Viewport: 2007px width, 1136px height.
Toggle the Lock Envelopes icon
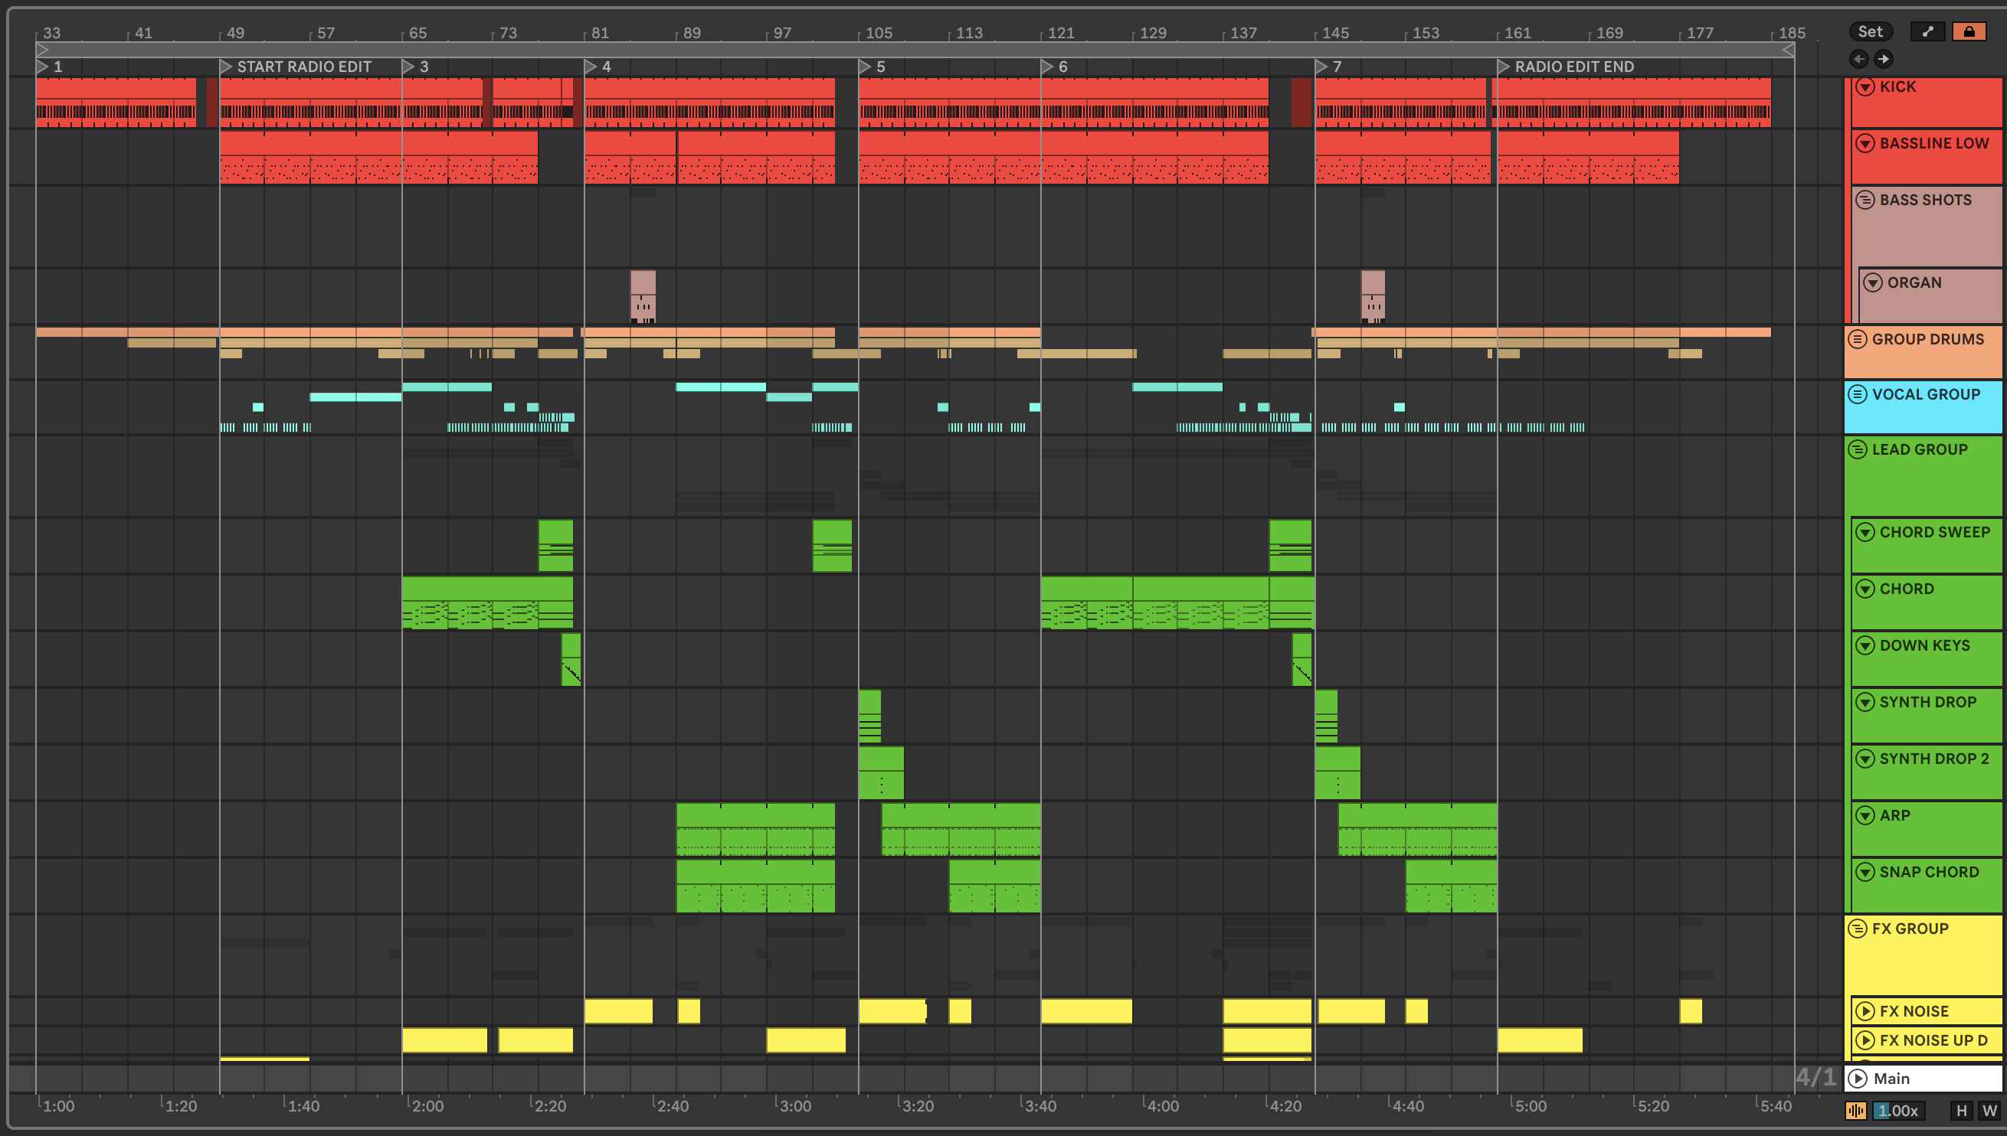point(1968,31)
